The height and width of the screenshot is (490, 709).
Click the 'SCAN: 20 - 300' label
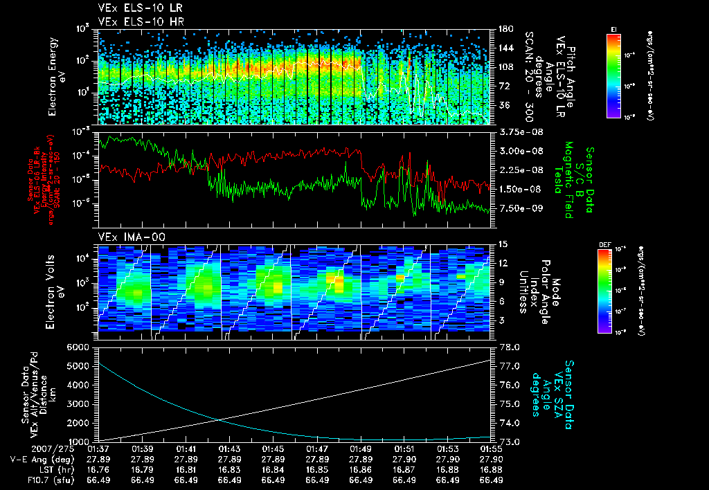coord(530,76)
